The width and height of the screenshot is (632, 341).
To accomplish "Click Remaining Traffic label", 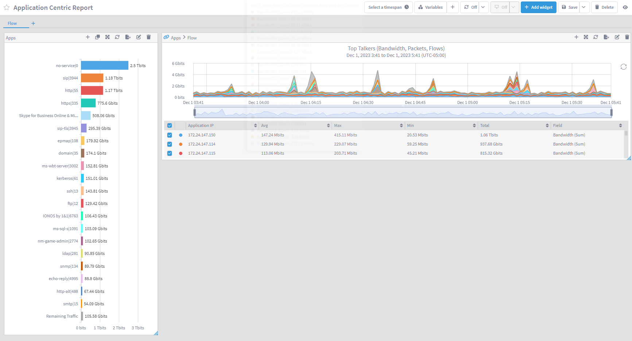I will coord(62,316).
